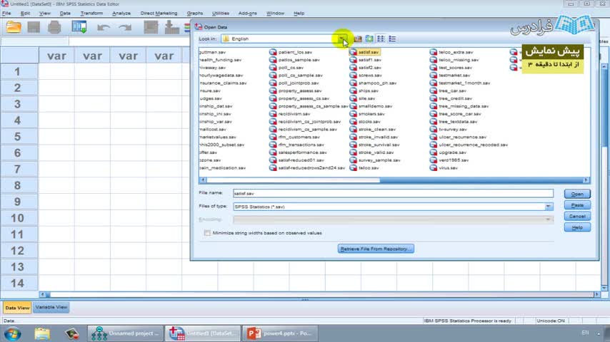The height and width of the screenshot is (342, 610).
Task: Click the Print toolbar icon
Action: click(54, 27)
